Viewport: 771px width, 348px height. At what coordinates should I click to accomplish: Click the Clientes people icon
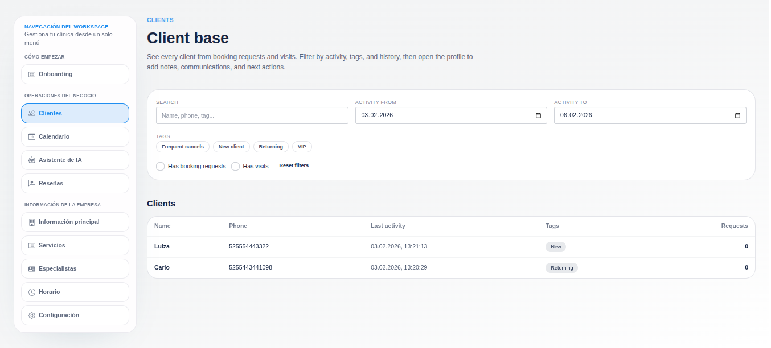(x=32, y=114)
